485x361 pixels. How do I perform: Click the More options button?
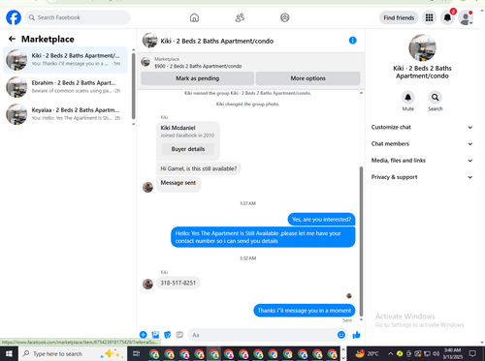307,78
